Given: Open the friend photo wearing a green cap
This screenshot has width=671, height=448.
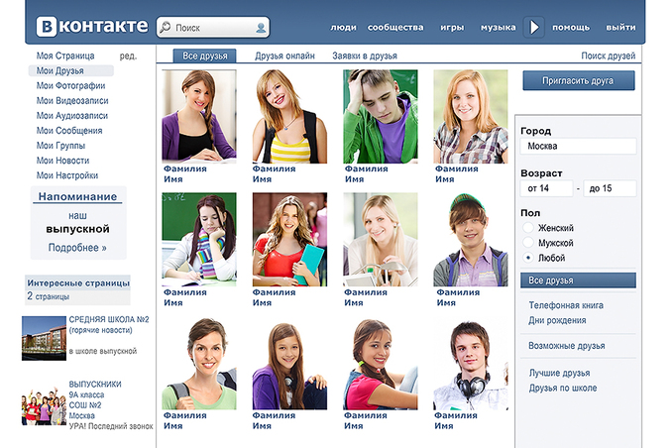Looking at the screenshot, I should [x=470, y=239].
